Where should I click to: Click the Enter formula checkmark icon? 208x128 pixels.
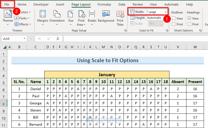49,39
